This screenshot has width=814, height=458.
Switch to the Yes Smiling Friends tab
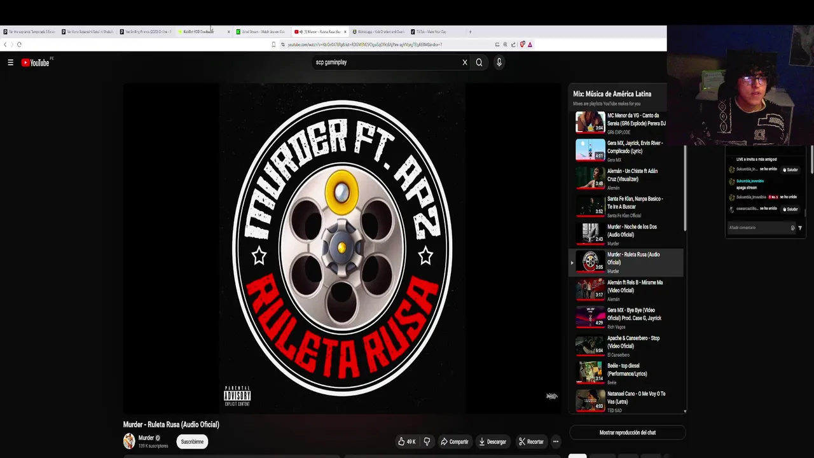[147, 32]
